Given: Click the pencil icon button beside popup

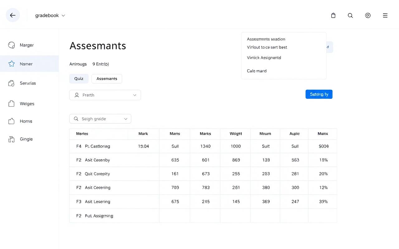Looking at the screenshot, I should [329, 47].
